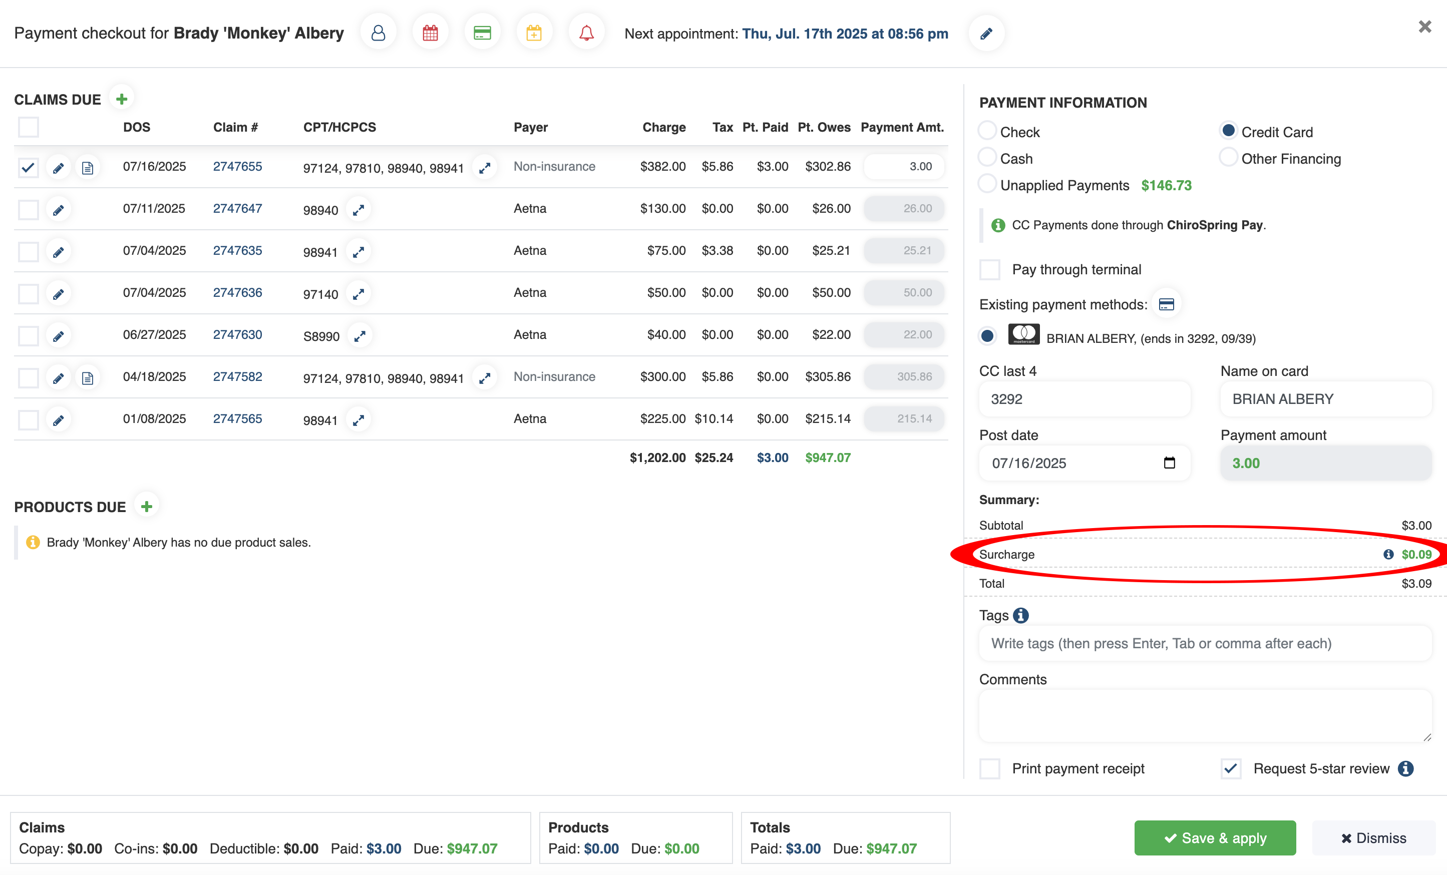1447x875 pixels.
Task: Add a claim with green plus icon
Action: pos(122,99)
